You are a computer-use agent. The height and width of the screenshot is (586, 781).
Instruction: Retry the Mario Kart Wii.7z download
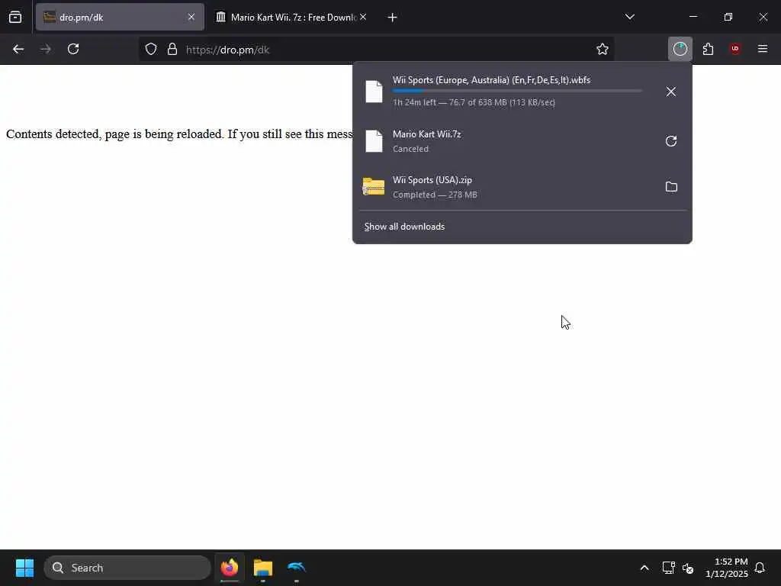coord(671,141)
